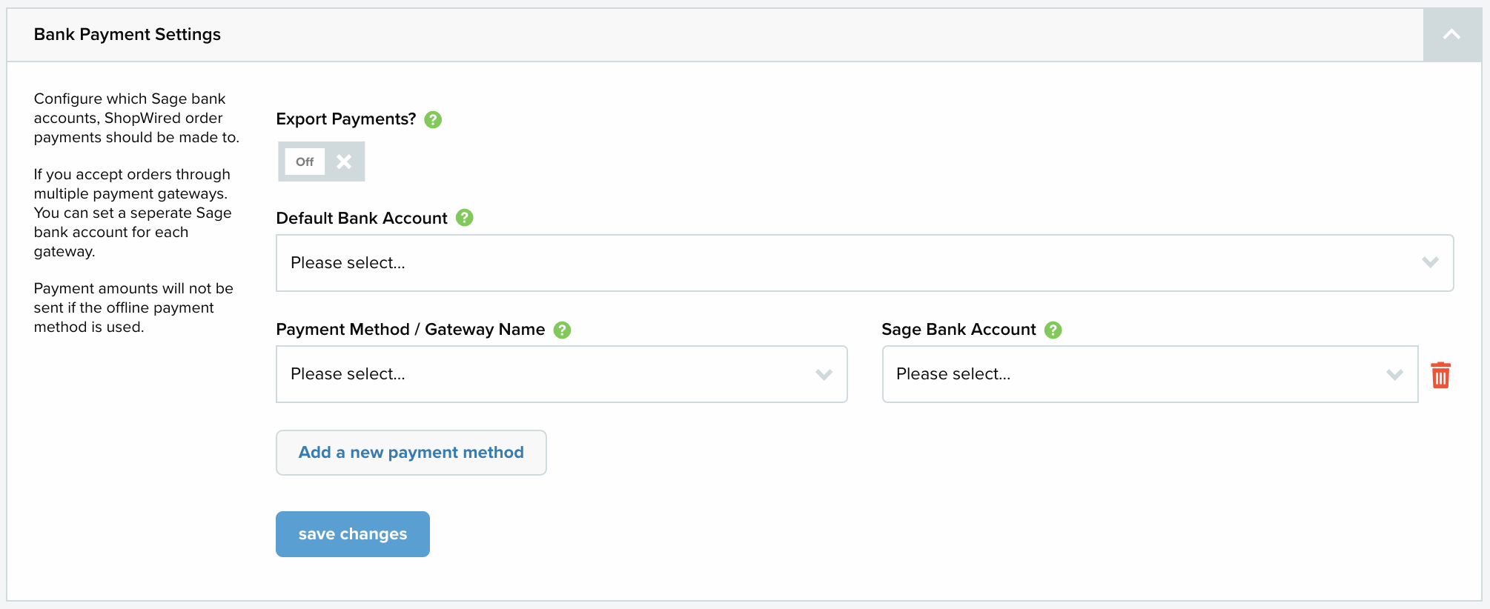The height and width of the screenshot is (609, 1490).
Task: Delete payment method row with trash icon
Action: (x=1440, y=375)
